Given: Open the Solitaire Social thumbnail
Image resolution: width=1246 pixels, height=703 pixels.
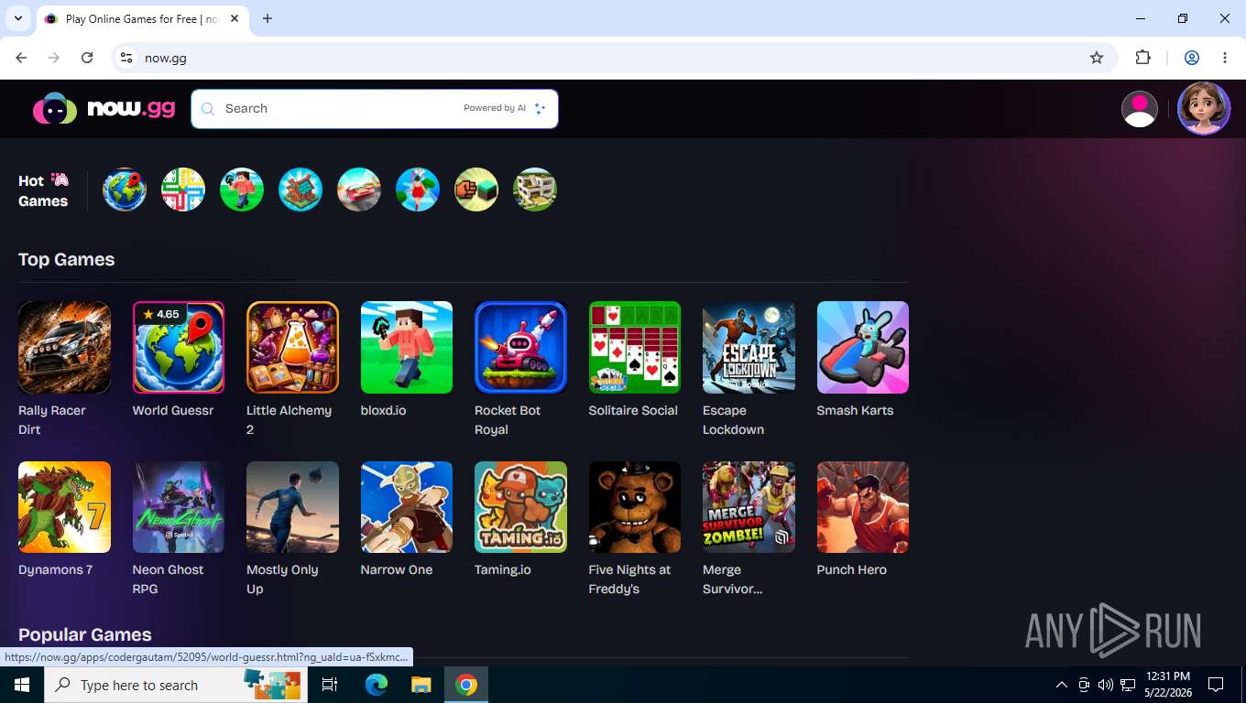Looking at the screenshot, I should tap(635, 347).
